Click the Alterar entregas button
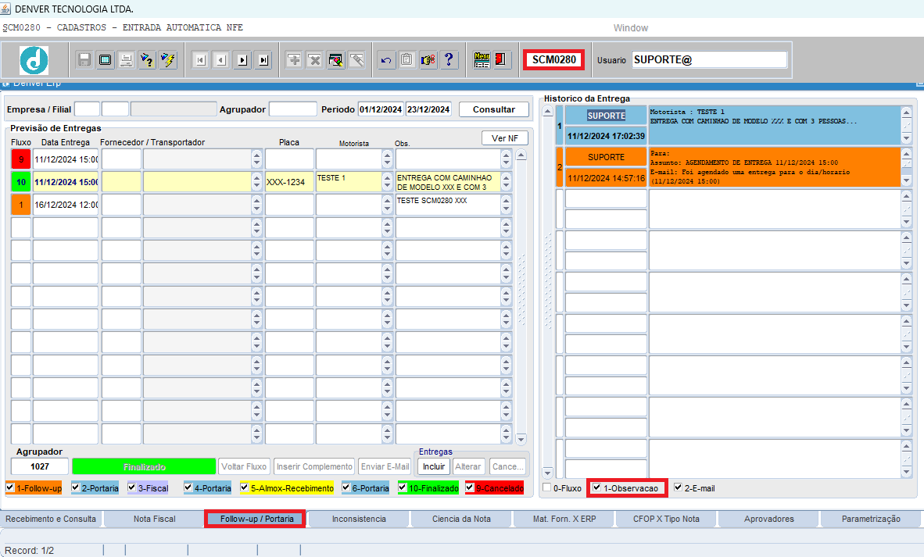This screenshot has width=924, height=557. [468, 466]
